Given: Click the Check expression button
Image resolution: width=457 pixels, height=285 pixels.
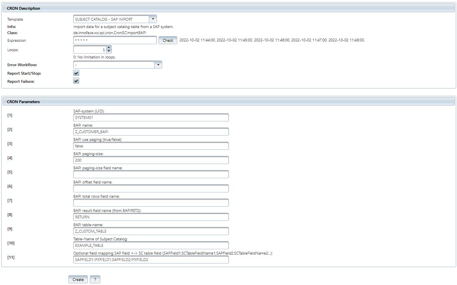Looking at the screenshot, I should tap(168, 41).
